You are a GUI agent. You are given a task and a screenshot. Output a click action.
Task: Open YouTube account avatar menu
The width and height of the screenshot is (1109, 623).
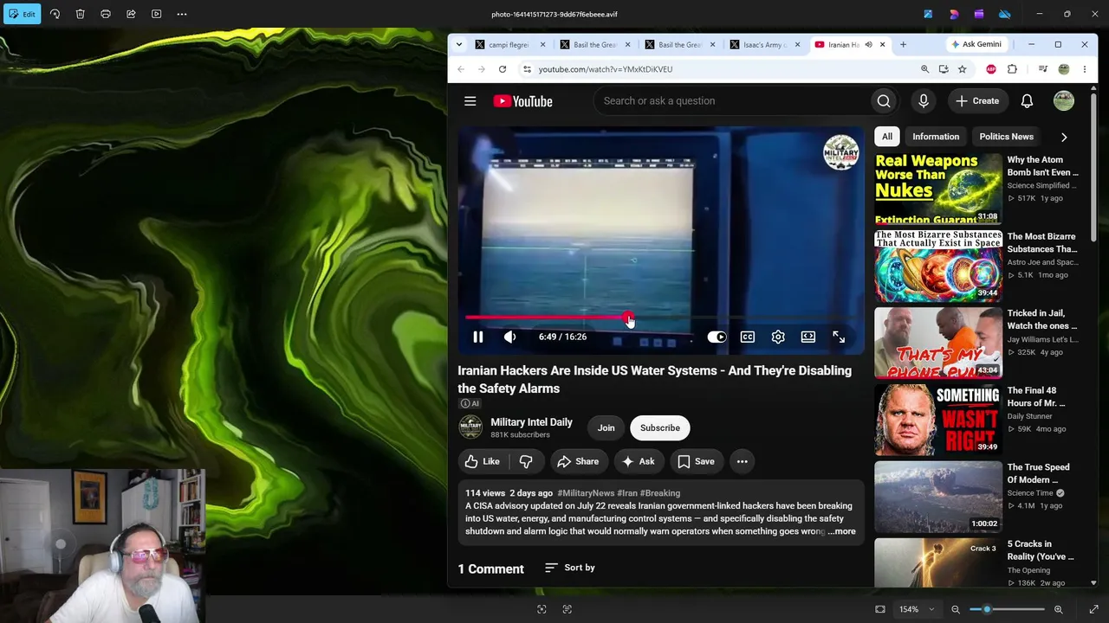pyautogui.click(x=1064, y=101)
